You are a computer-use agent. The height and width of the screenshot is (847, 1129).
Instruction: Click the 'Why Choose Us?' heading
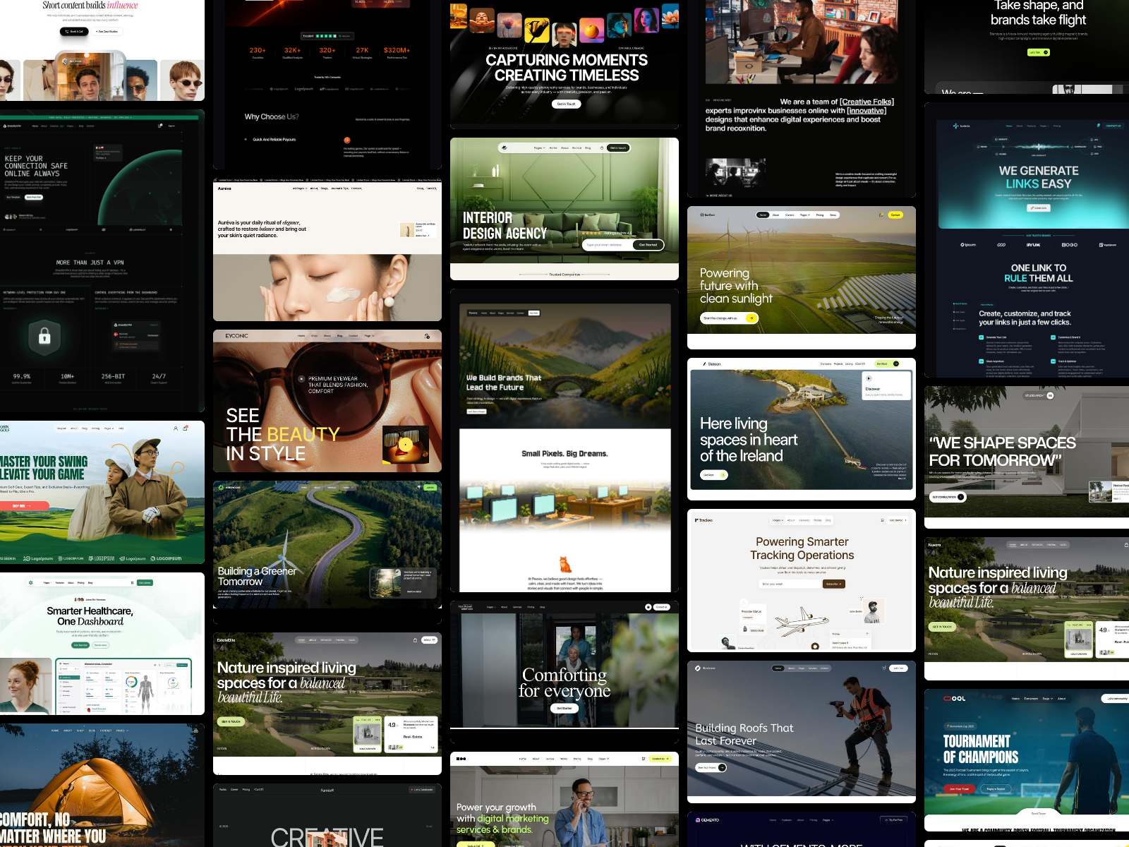tap(272, 117)
